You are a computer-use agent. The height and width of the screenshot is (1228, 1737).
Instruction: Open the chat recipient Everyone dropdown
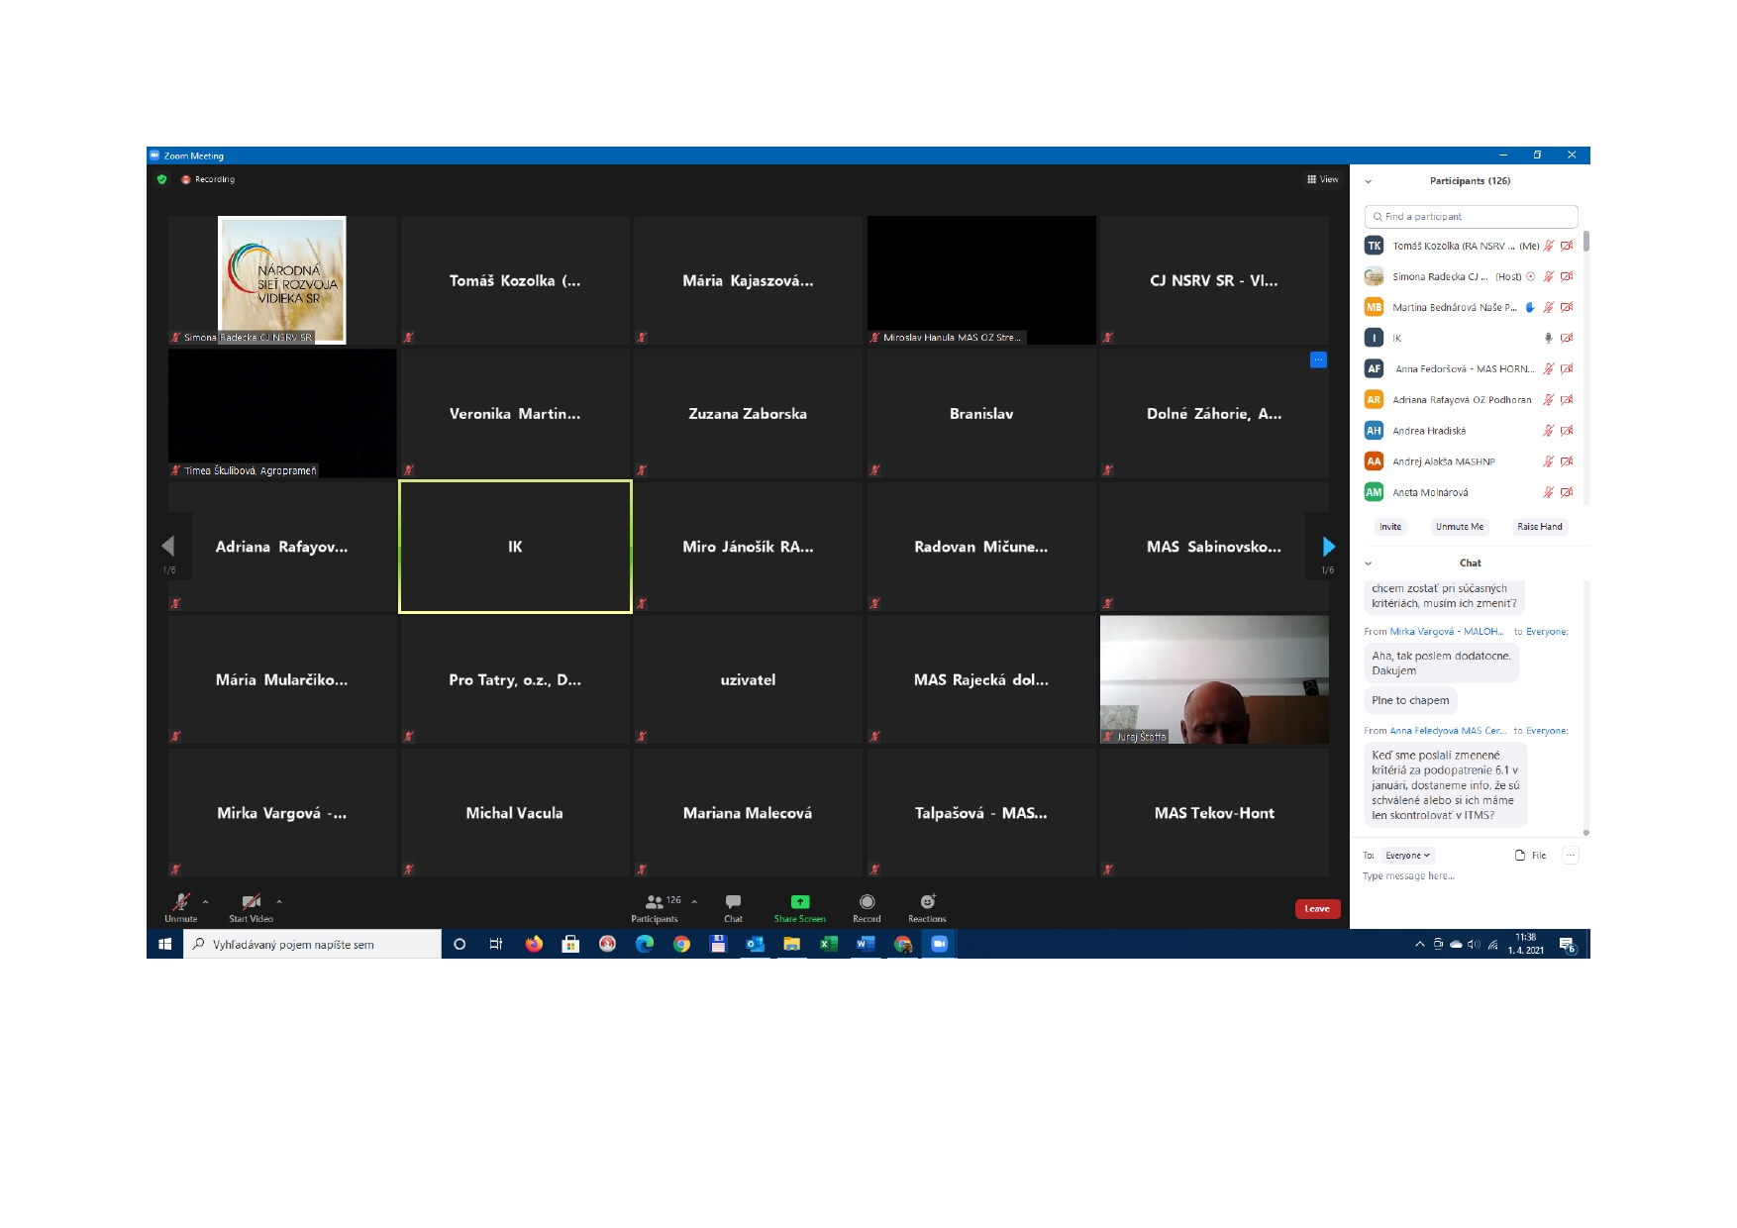[1407, 856]
